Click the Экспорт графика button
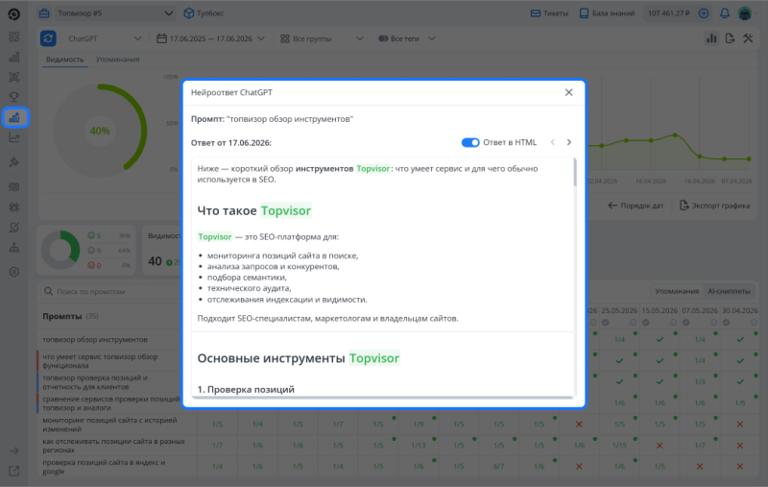The image size is (768, 487). pyautogui.click(x=714, y=206)
